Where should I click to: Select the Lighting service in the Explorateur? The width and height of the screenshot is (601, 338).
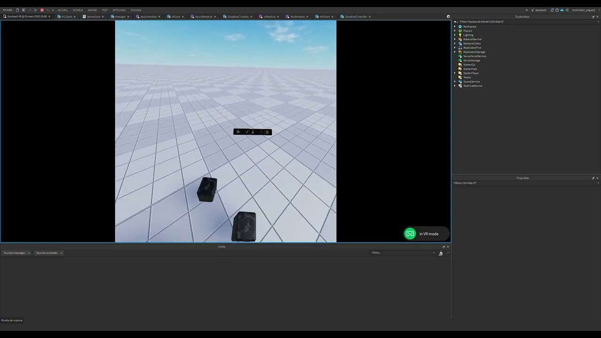click(x=469, y=35)
